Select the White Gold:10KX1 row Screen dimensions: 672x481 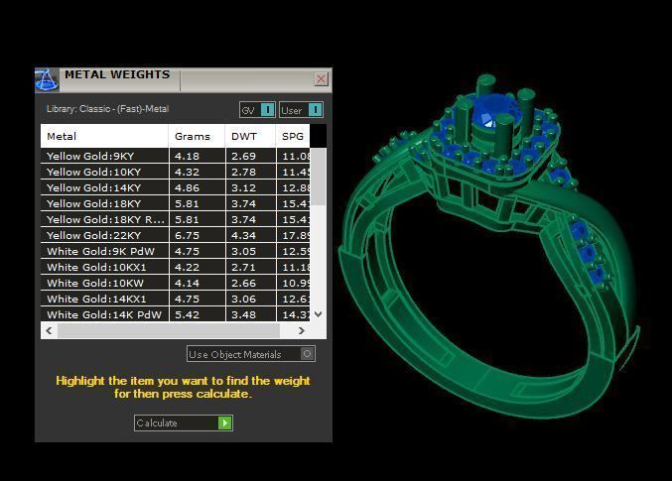[176, 267]
